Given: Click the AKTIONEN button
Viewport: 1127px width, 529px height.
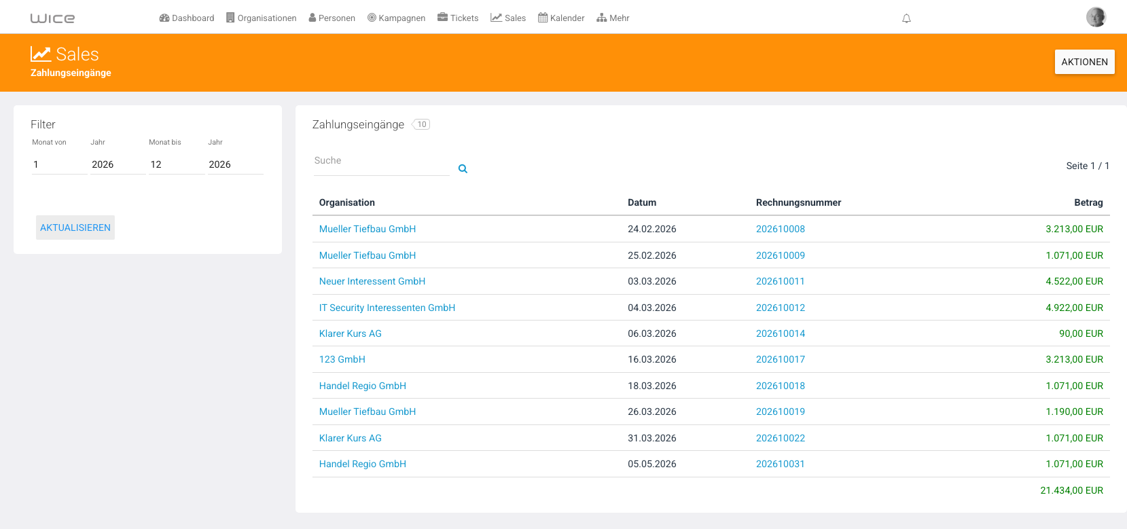Looking at the screenshot, I should pos(1084,62).
